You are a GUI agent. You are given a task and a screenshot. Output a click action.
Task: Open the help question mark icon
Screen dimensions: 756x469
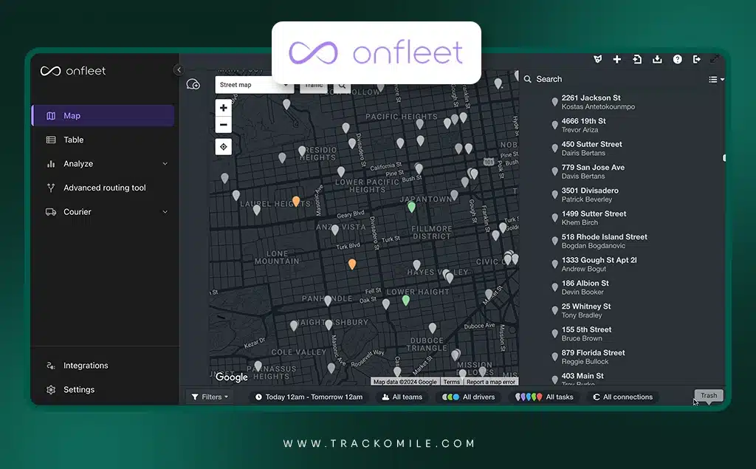click(678, 59)
